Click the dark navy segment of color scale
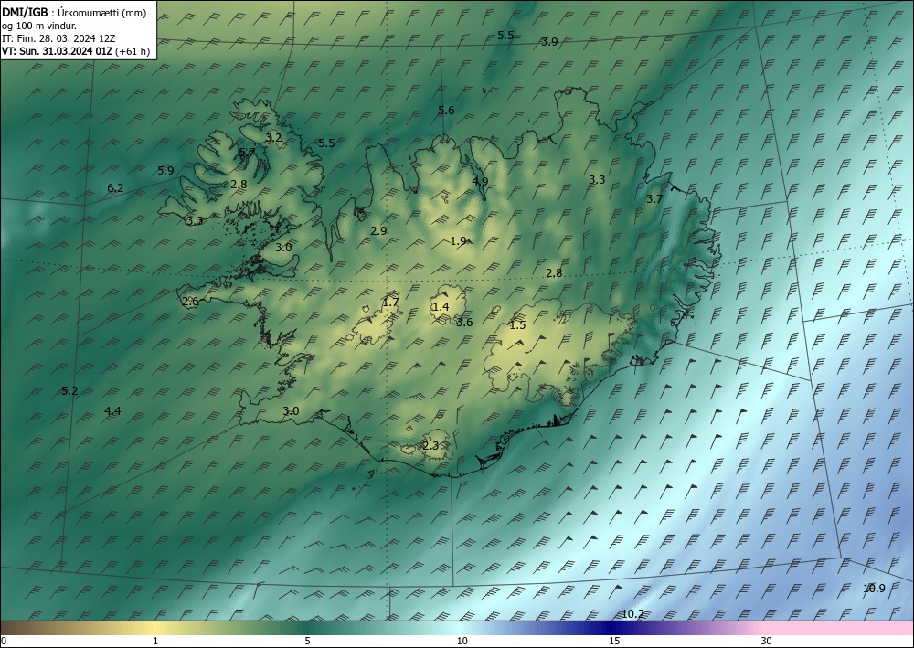Viewport: 914px width, 648px height. 609,628
